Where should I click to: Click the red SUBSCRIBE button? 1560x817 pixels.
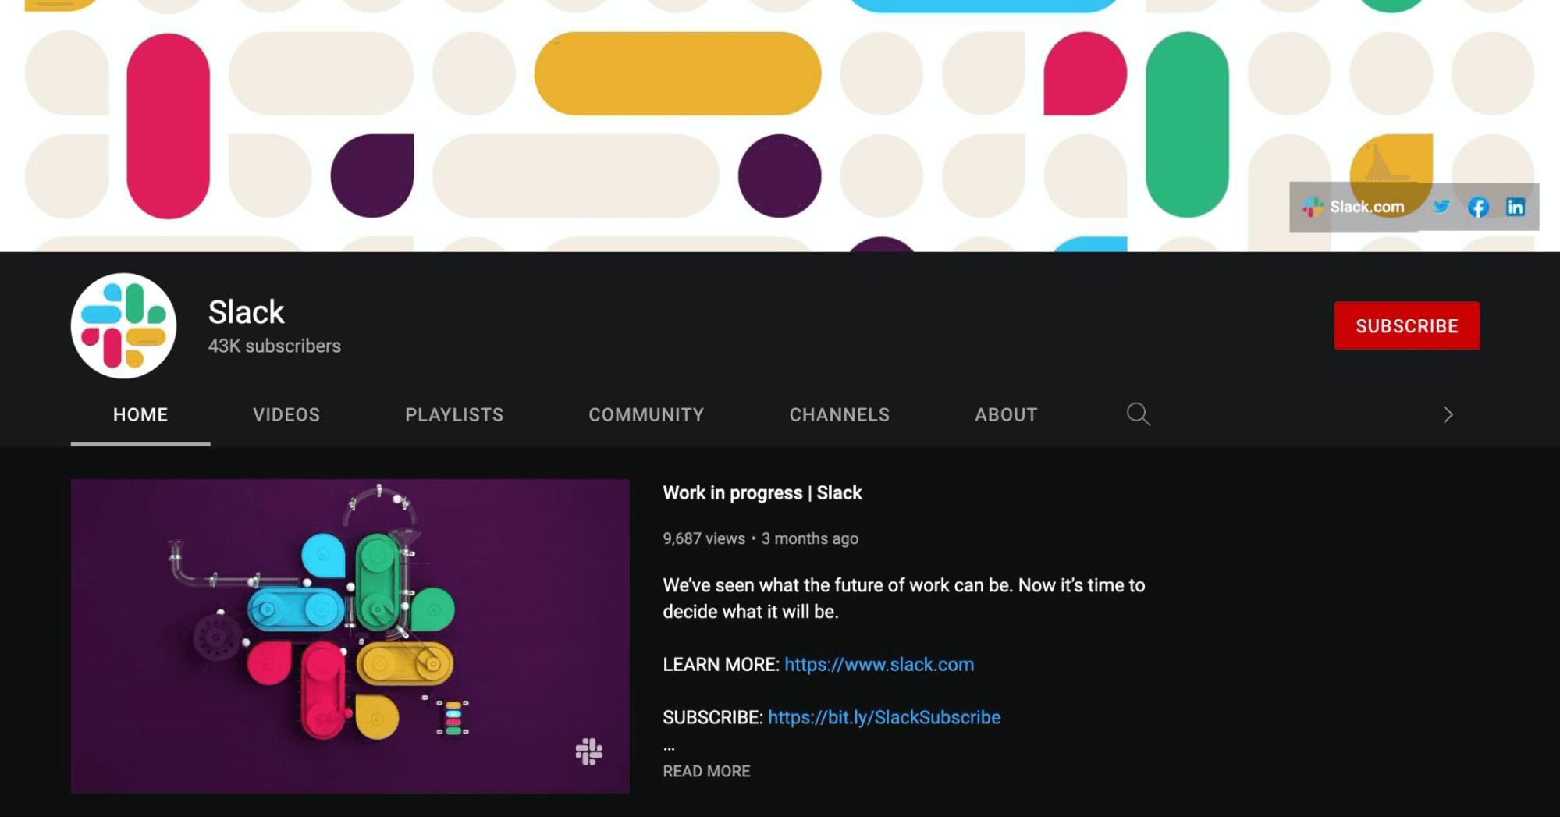pyautogui.click(x=1406, y=325)
